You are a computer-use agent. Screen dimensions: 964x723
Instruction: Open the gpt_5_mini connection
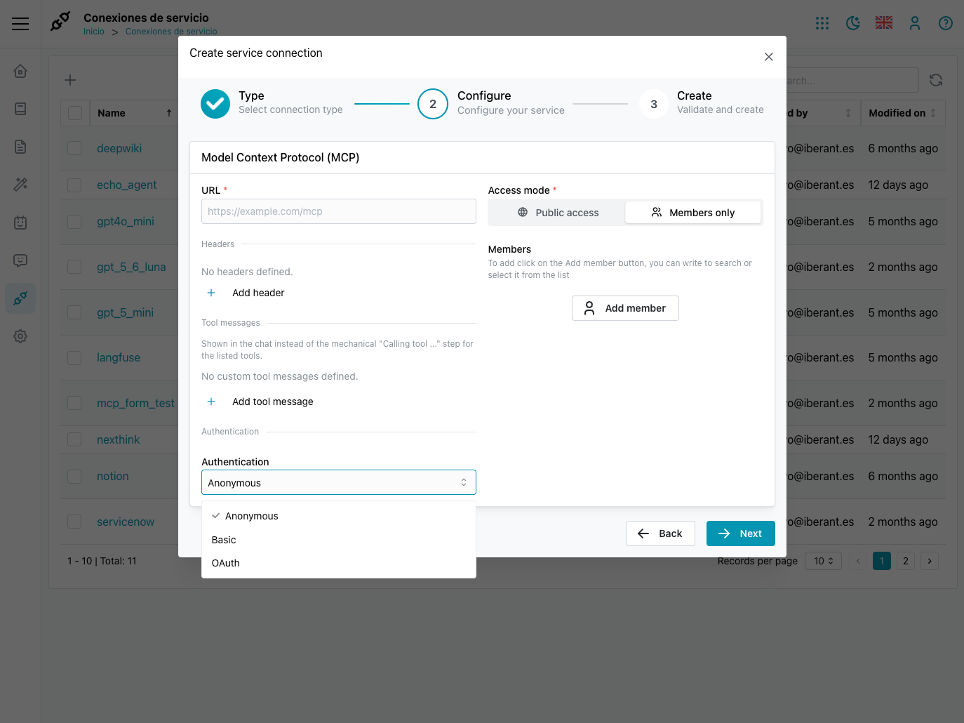[x=125, y=312]
